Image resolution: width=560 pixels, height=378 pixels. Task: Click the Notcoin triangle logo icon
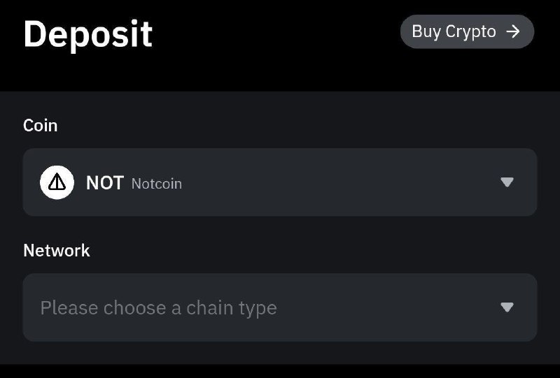[x=57, y=182]
